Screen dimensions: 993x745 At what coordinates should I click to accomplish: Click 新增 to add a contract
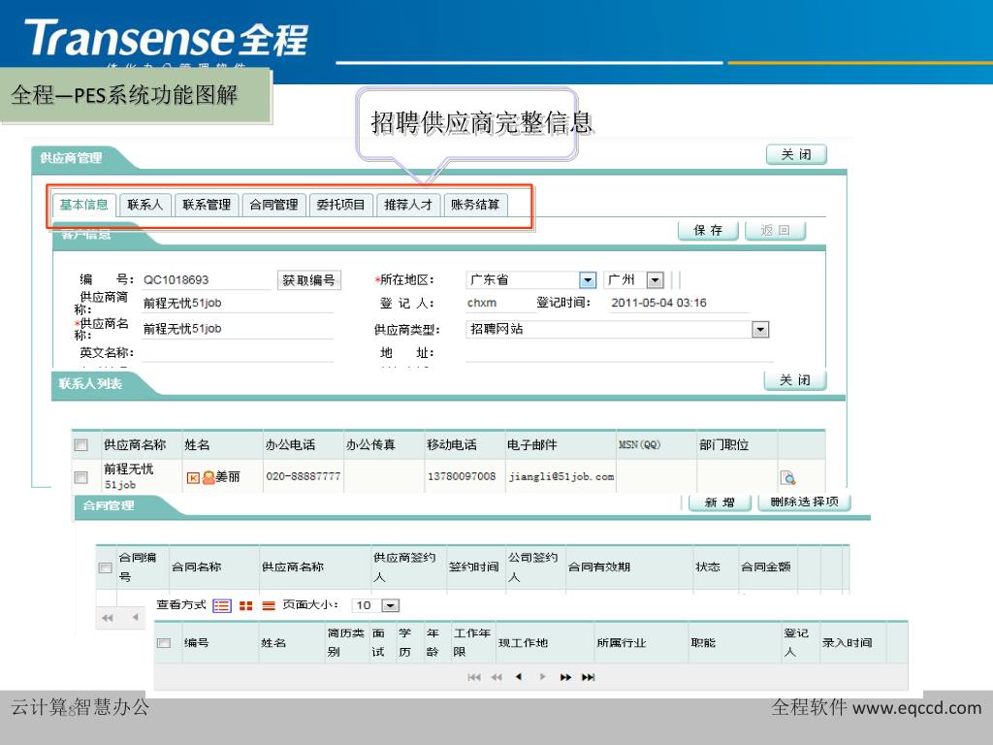point(720,502)
